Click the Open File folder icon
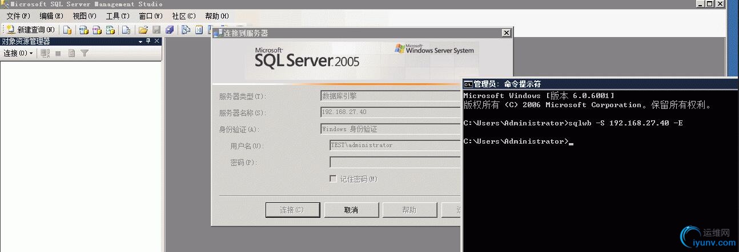 tap(143, 30)
